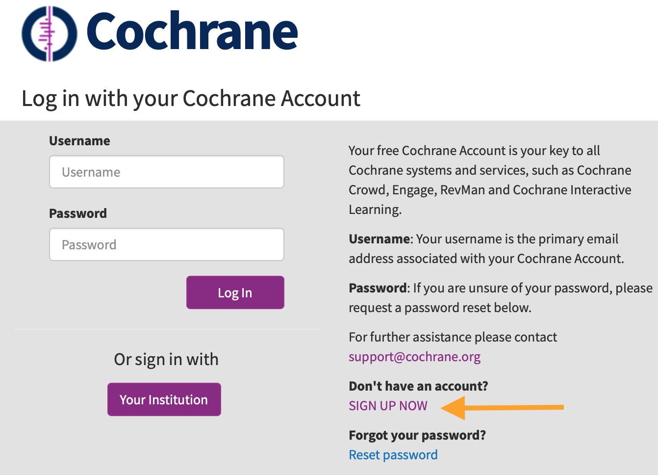The height and width of the screenshot is (475, 658).
Task: Click the 'Forgot your password?' heading
Action: pos(417,435)
